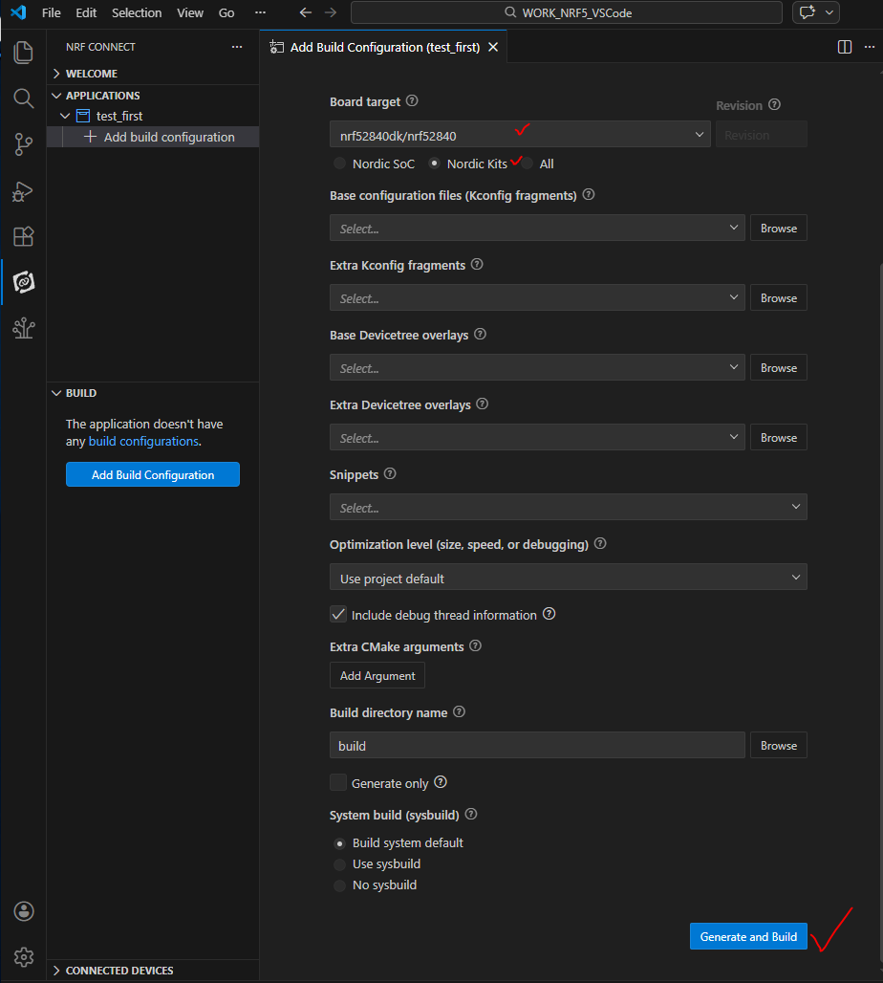
Task: Click help icon next to Extra Devicetree overlays
Action: [x=482, y=404]
